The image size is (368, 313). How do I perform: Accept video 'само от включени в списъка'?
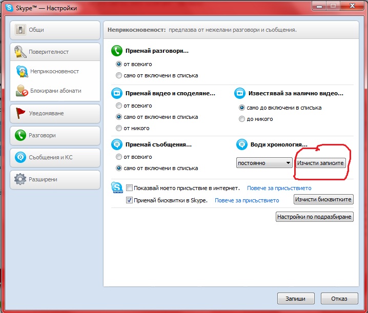[x=119, y=117]
